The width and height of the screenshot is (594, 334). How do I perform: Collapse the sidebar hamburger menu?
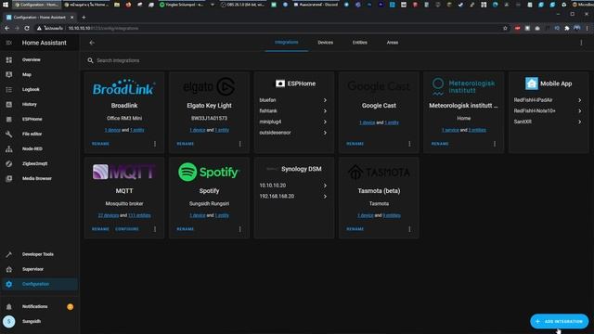pos(8,43)
